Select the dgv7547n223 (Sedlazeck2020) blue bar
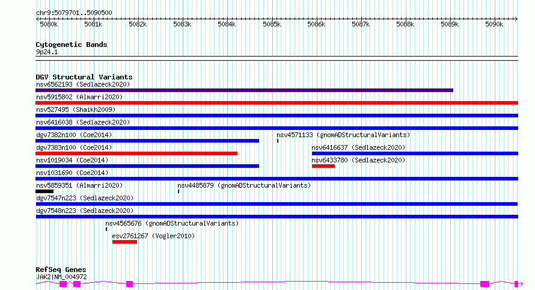 click(277, 204)
